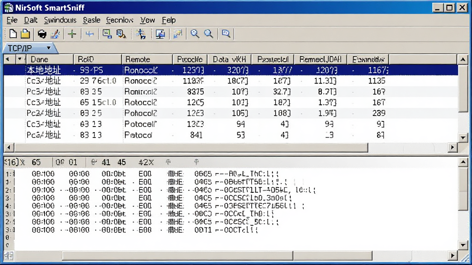Click the magnifier icon beside the map grid icon
This screenshot has height=265, width=472.
[195, 34]
